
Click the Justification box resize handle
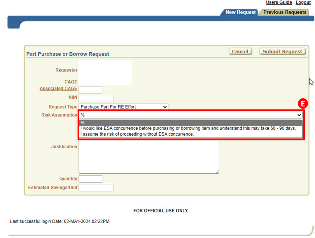[217, 172]
